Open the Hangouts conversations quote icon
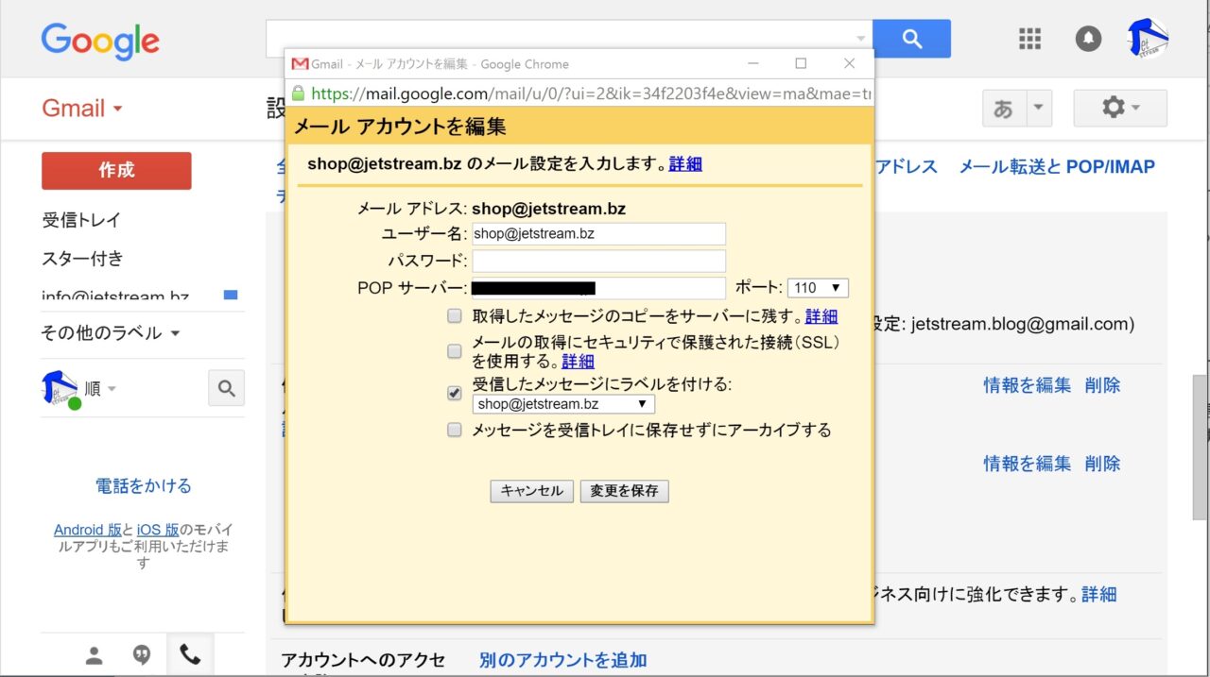The height and width of the screenshot is (677, 1210). 142,655
